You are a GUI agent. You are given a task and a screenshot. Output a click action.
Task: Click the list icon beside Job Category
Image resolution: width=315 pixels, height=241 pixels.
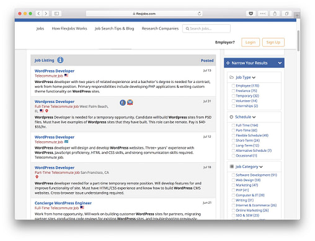232,167
